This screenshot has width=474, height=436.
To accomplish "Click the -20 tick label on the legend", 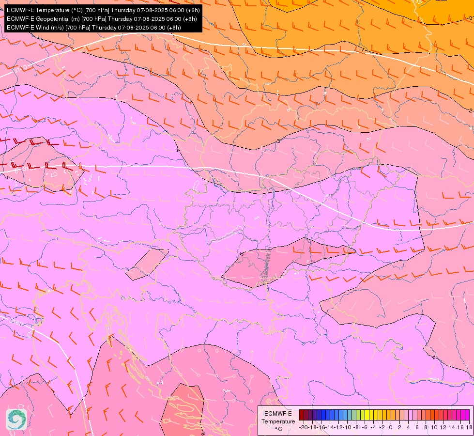I will pos(304,427).
